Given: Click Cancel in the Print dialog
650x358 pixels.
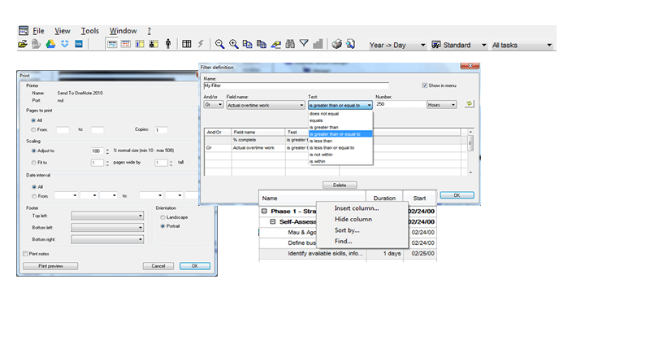Looking at the screenshot, I should pyautogui.click(x=158, y=266).
